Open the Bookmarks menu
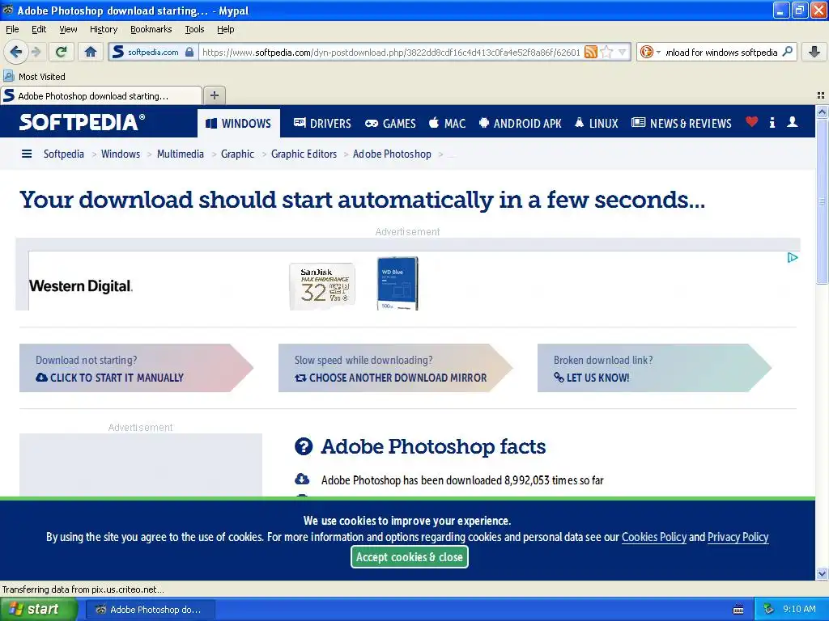 151,29
